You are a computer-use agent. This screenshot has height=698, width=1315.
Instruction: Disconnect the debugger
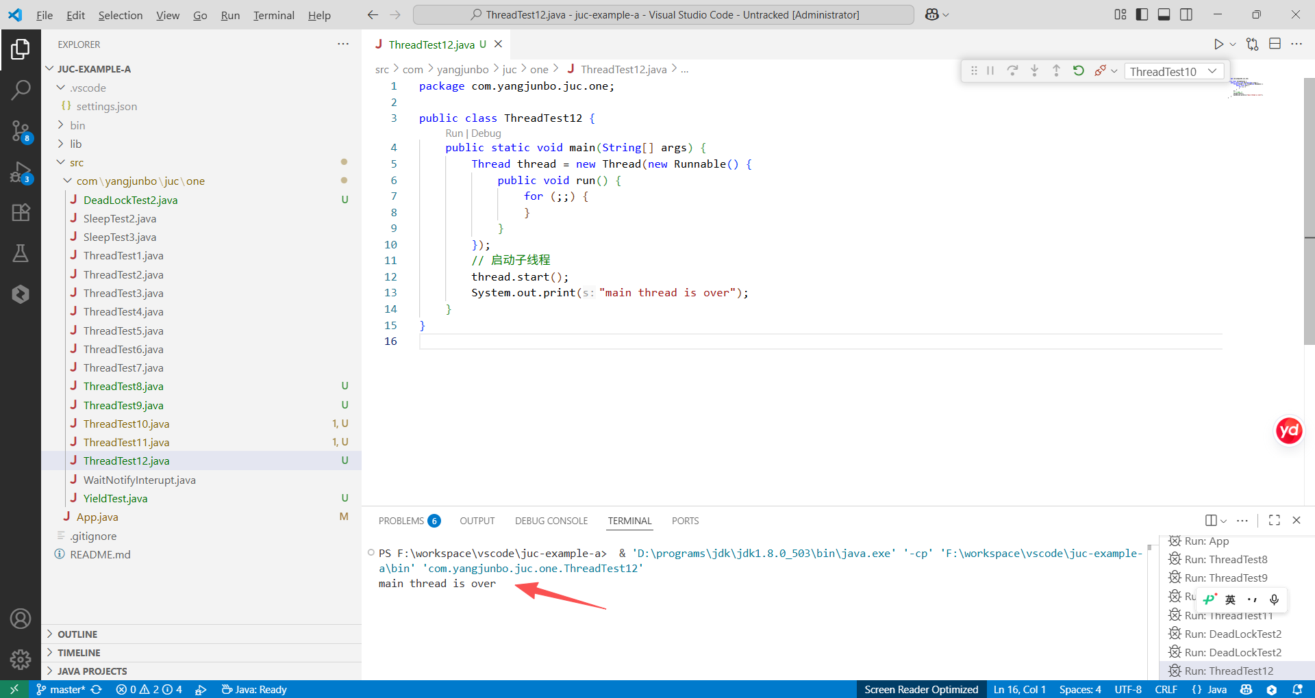[1100, 70]
